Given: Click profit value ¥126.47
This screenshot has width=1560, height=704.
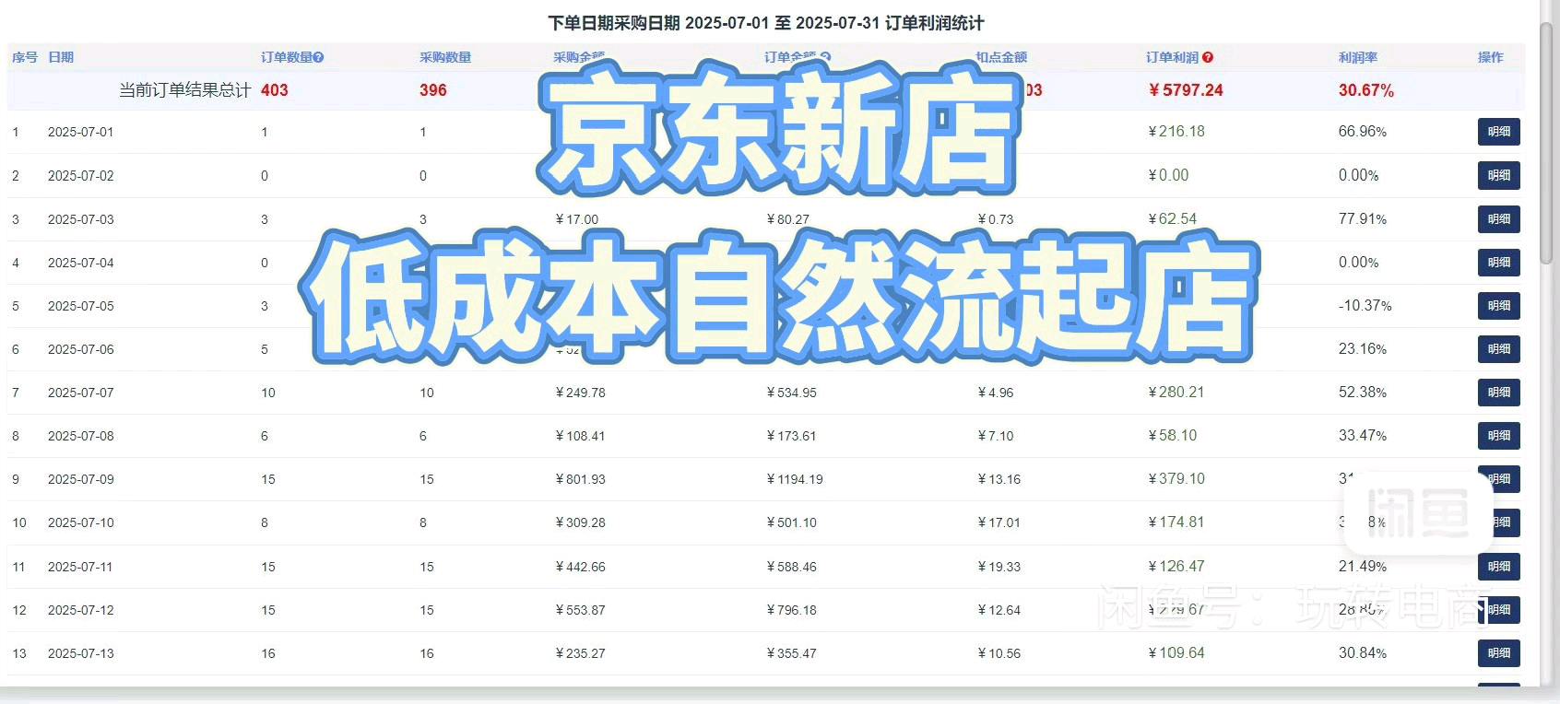Looking at the screenshot, I should click(1176, 567).
